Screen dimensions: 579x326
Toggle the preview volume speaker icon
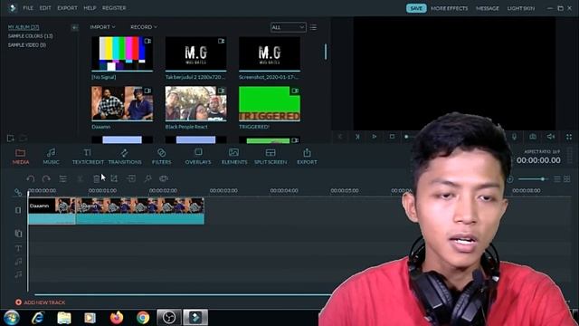[551, 137]
